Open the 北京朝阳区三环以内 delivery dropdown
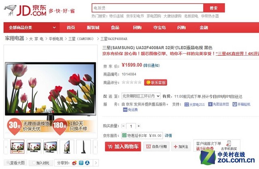The width and height of the screenshot is (259, 169). point(141,96)
